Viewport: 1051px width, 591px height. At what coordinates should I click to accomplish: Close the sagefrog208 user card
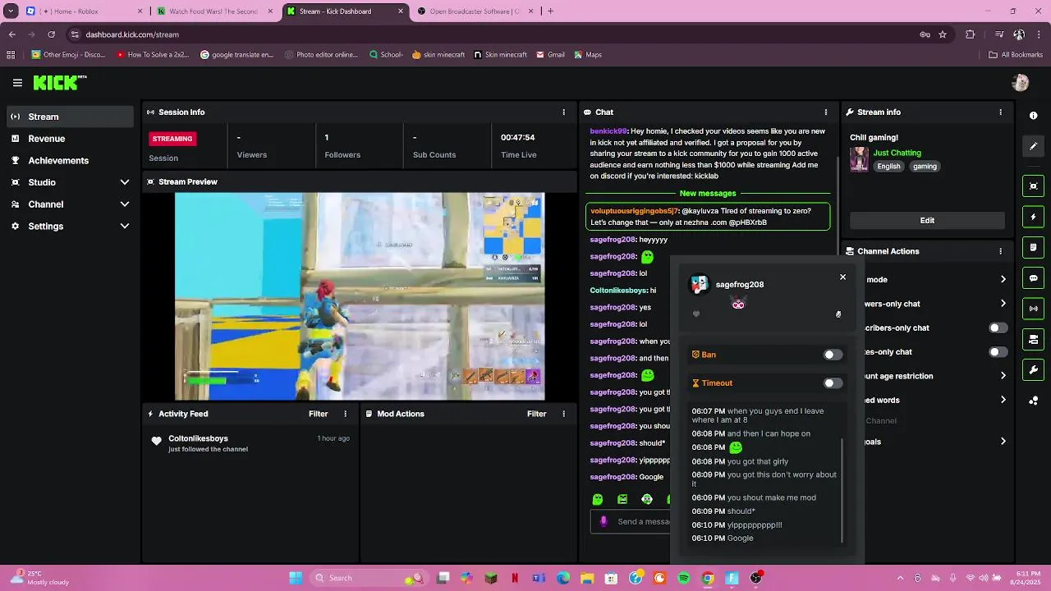(x=842, y=277)
